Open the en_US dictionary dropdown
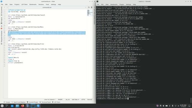Viewport: 192px width, 108px height. coord(67,100)
